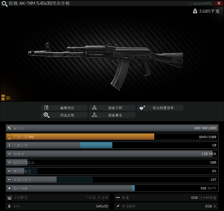Viewport: 224px width, 211px height.
Task: Click the horizontal recoil icon in 237 row
Action: pos(9,180)
